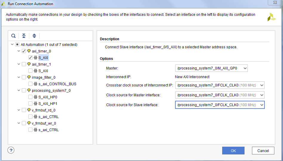Viewport: 283px width, 161px height.
Task: Open Clock source for Slave interface dropdown
Action: [x=219, y=105]
